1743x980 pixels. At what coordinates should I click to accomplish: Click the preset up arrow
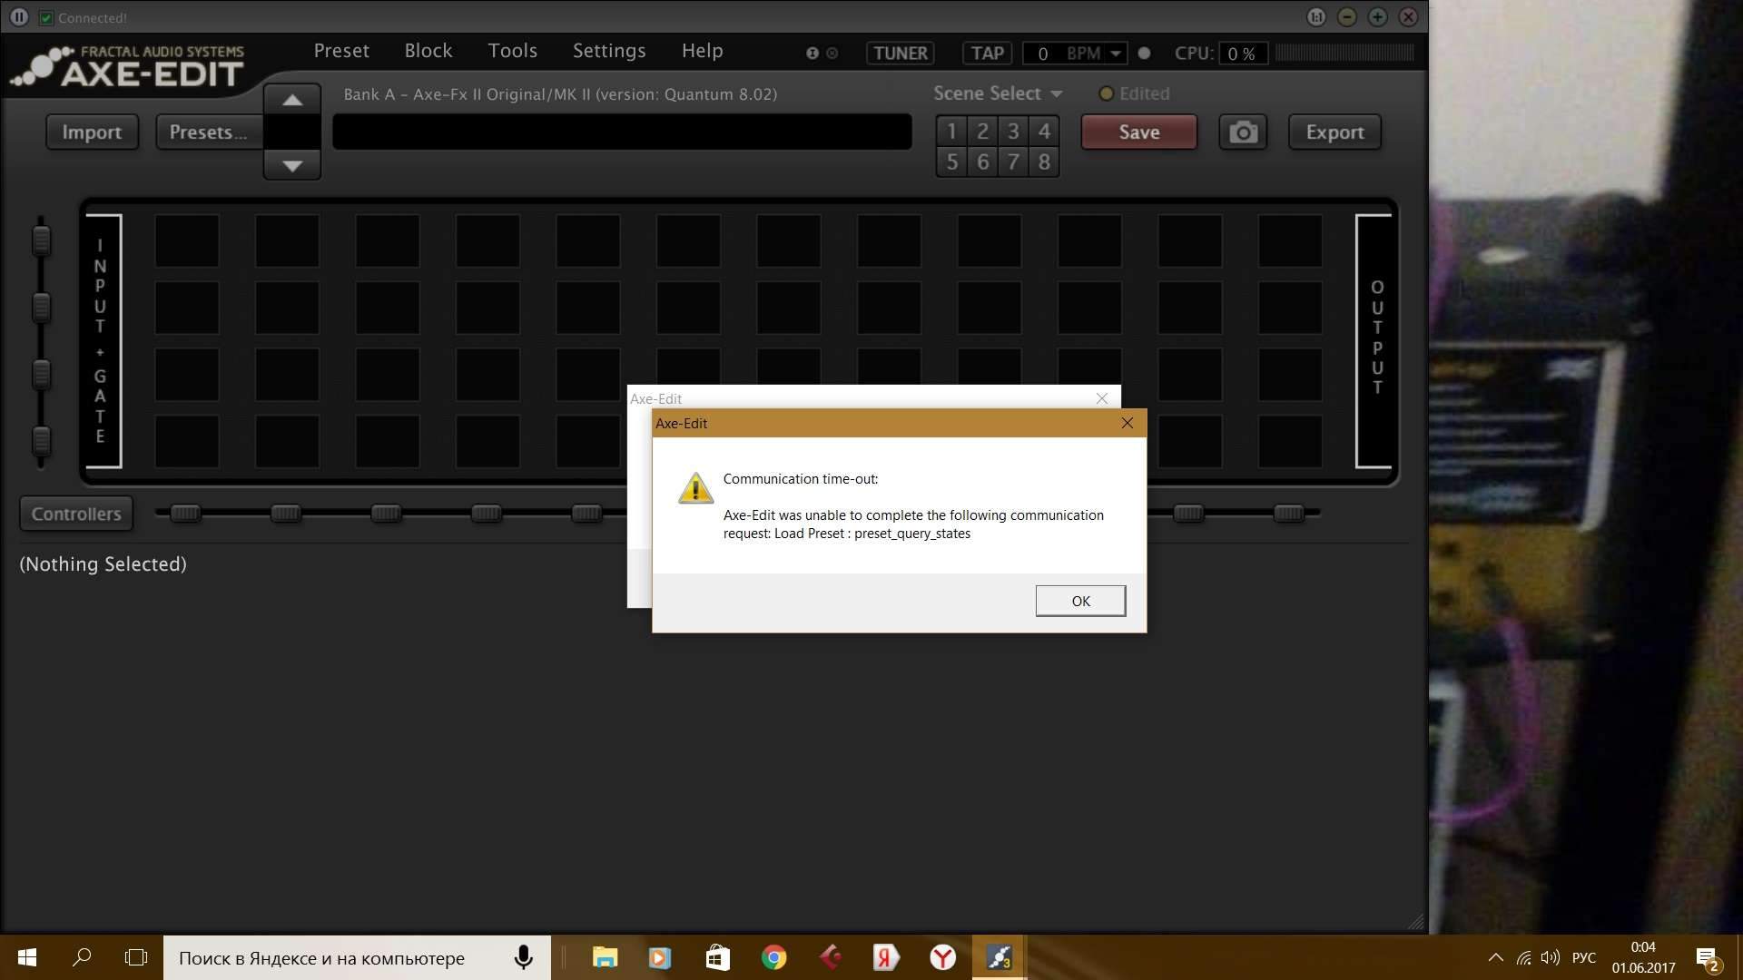[x=291, y=100]
